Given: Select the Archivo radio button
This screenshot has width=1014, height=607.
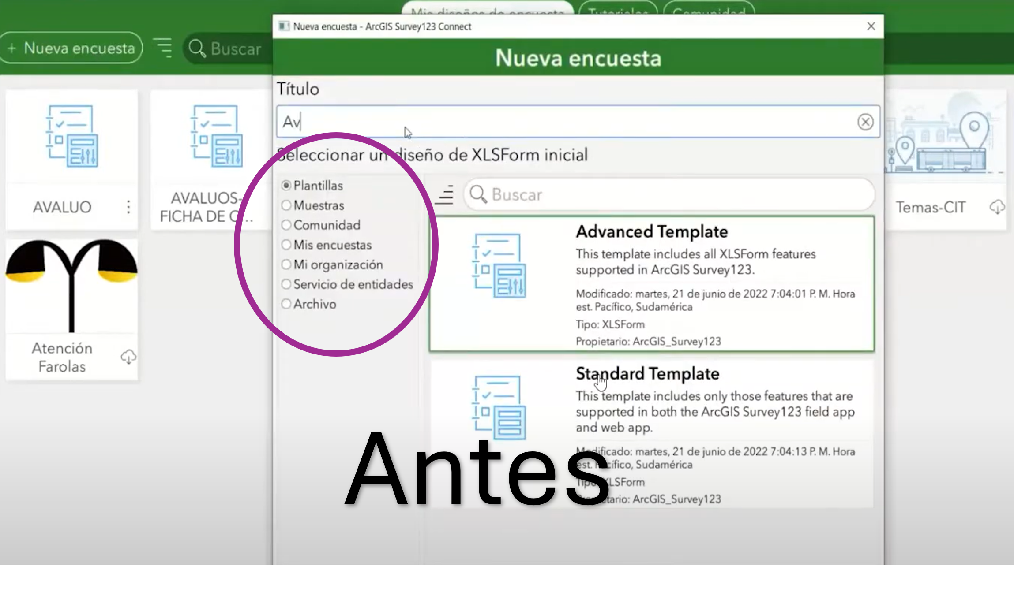Looking at the screenshot, I should [x=286, y=304].
